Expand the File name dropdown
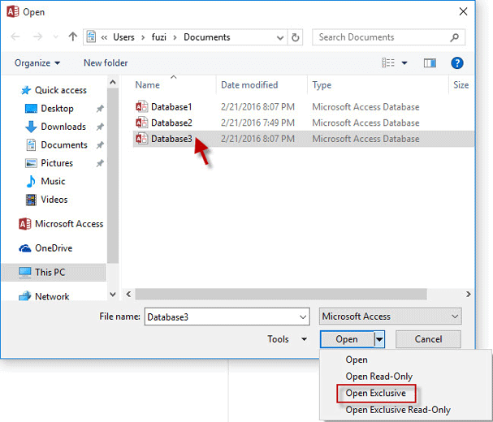 pyautogui.click(x=303, y=317)
